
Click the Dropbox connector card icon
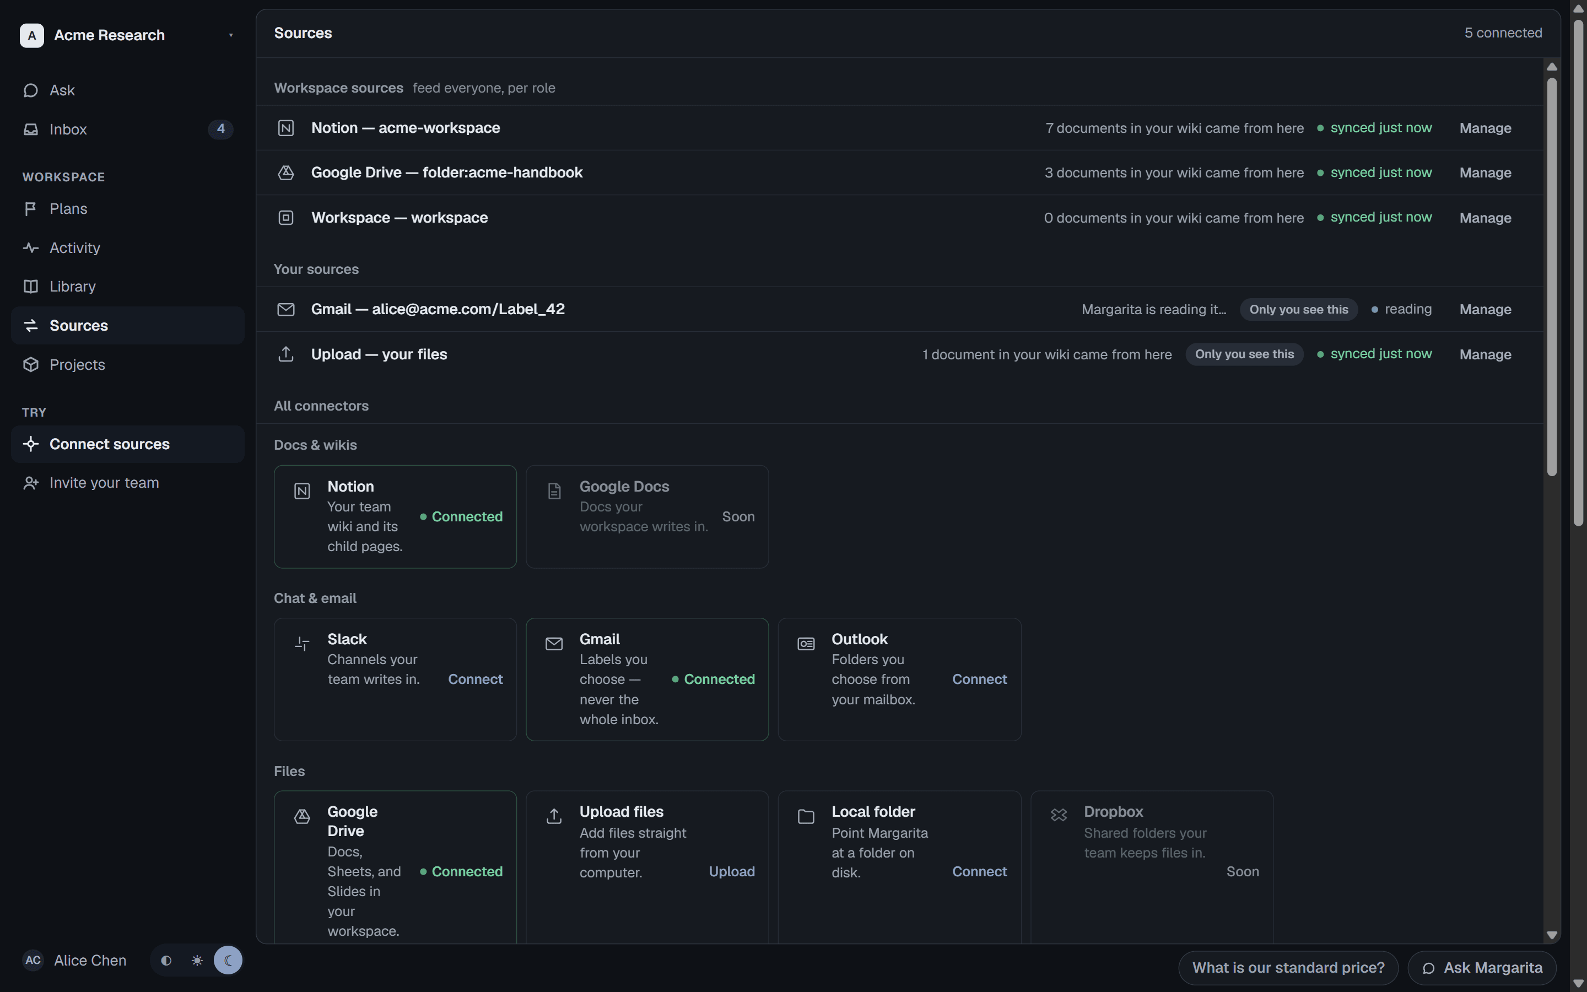click(1059, 816)
